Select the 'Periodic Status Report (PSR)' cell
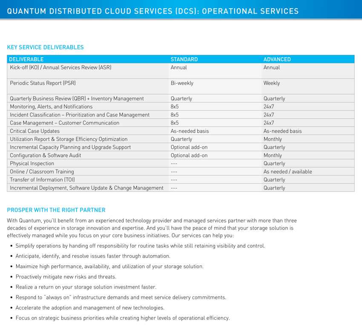This screenshot has height=327, width=362. pos(43,83)
